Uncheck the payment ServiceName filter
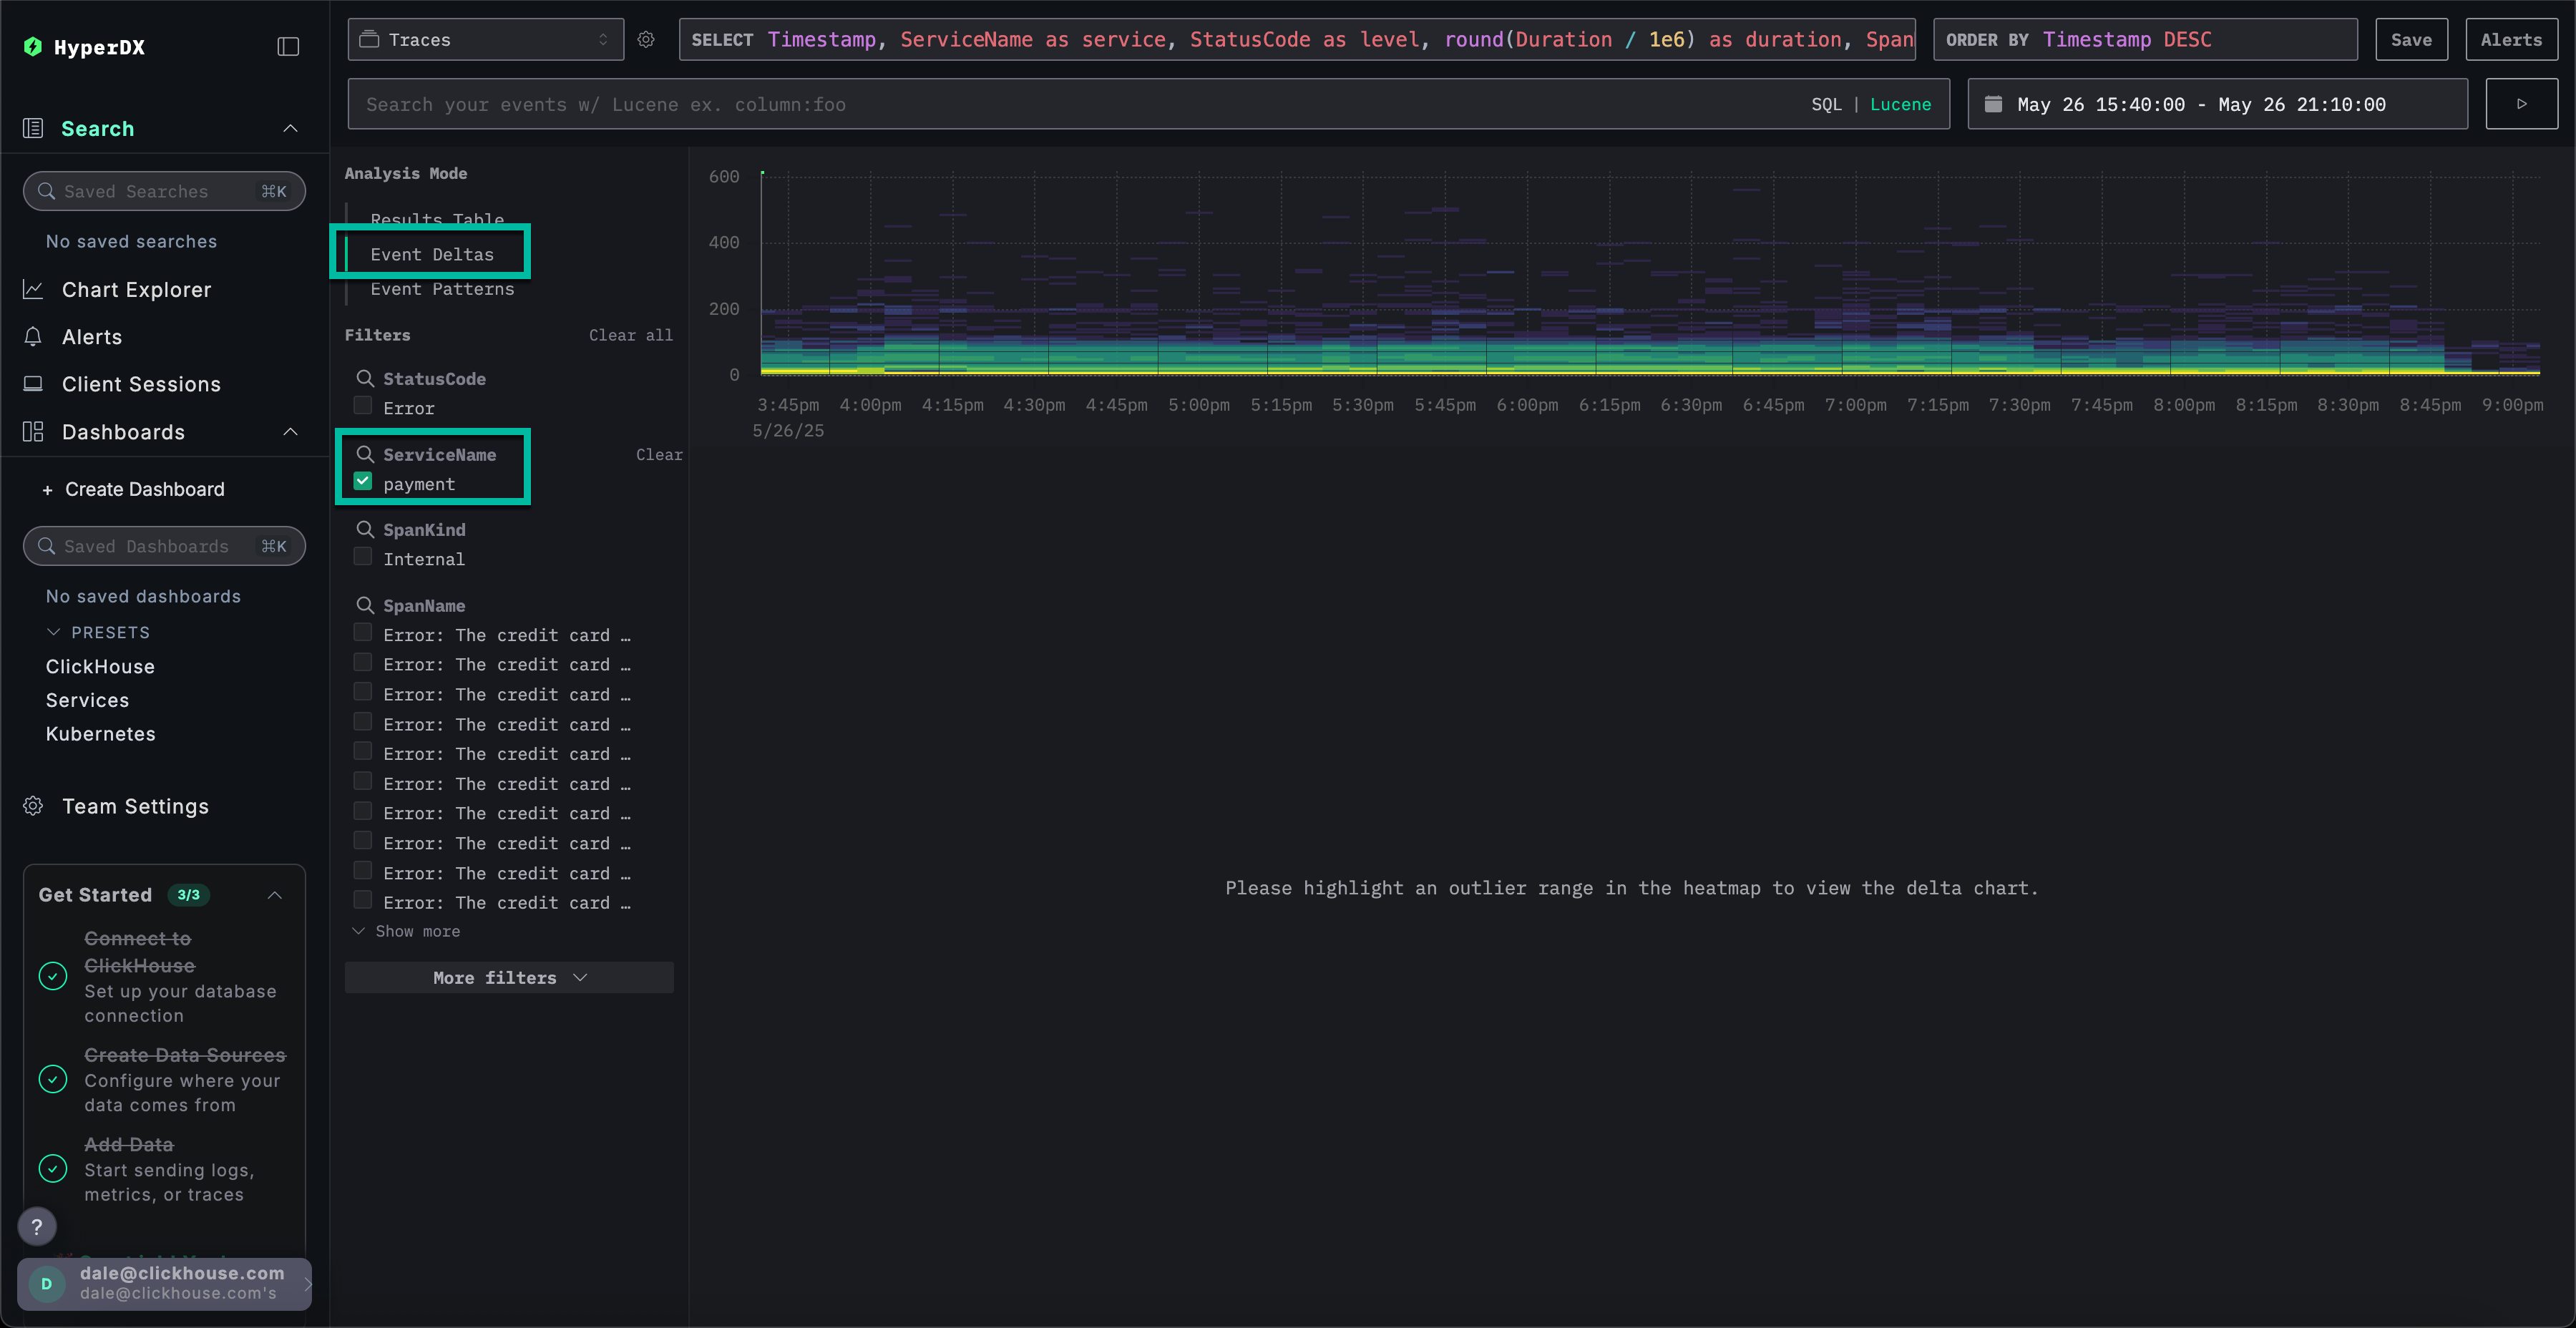 pos(363,482)
